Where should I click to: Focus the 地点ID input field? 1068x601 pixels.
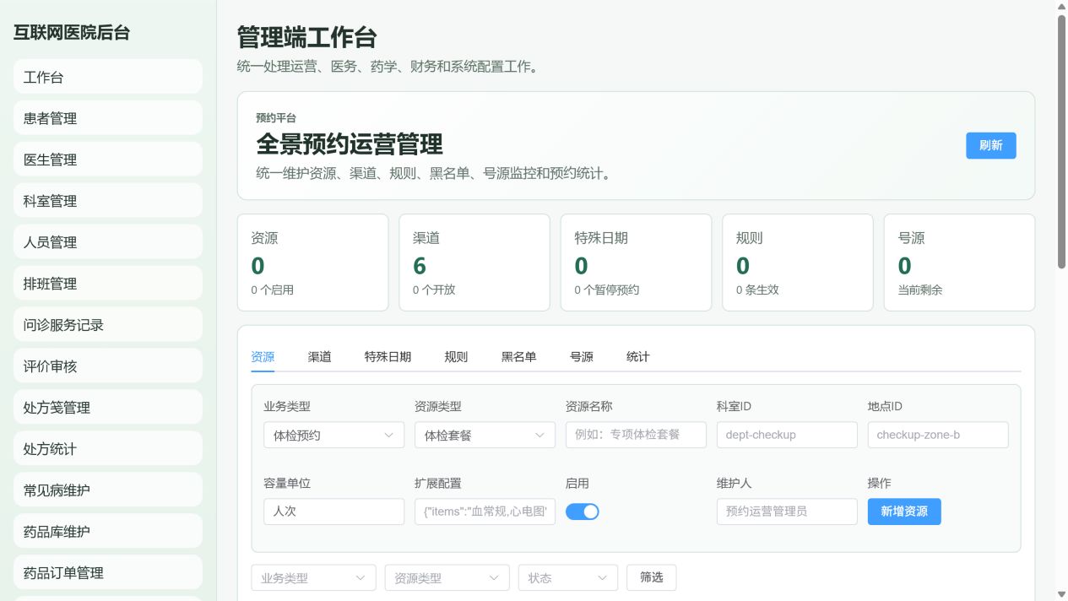[938, 435]
